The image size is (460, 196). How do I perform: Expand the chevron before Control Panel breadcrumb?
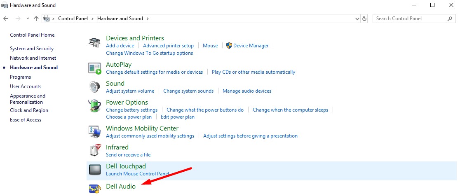(54, 19)
